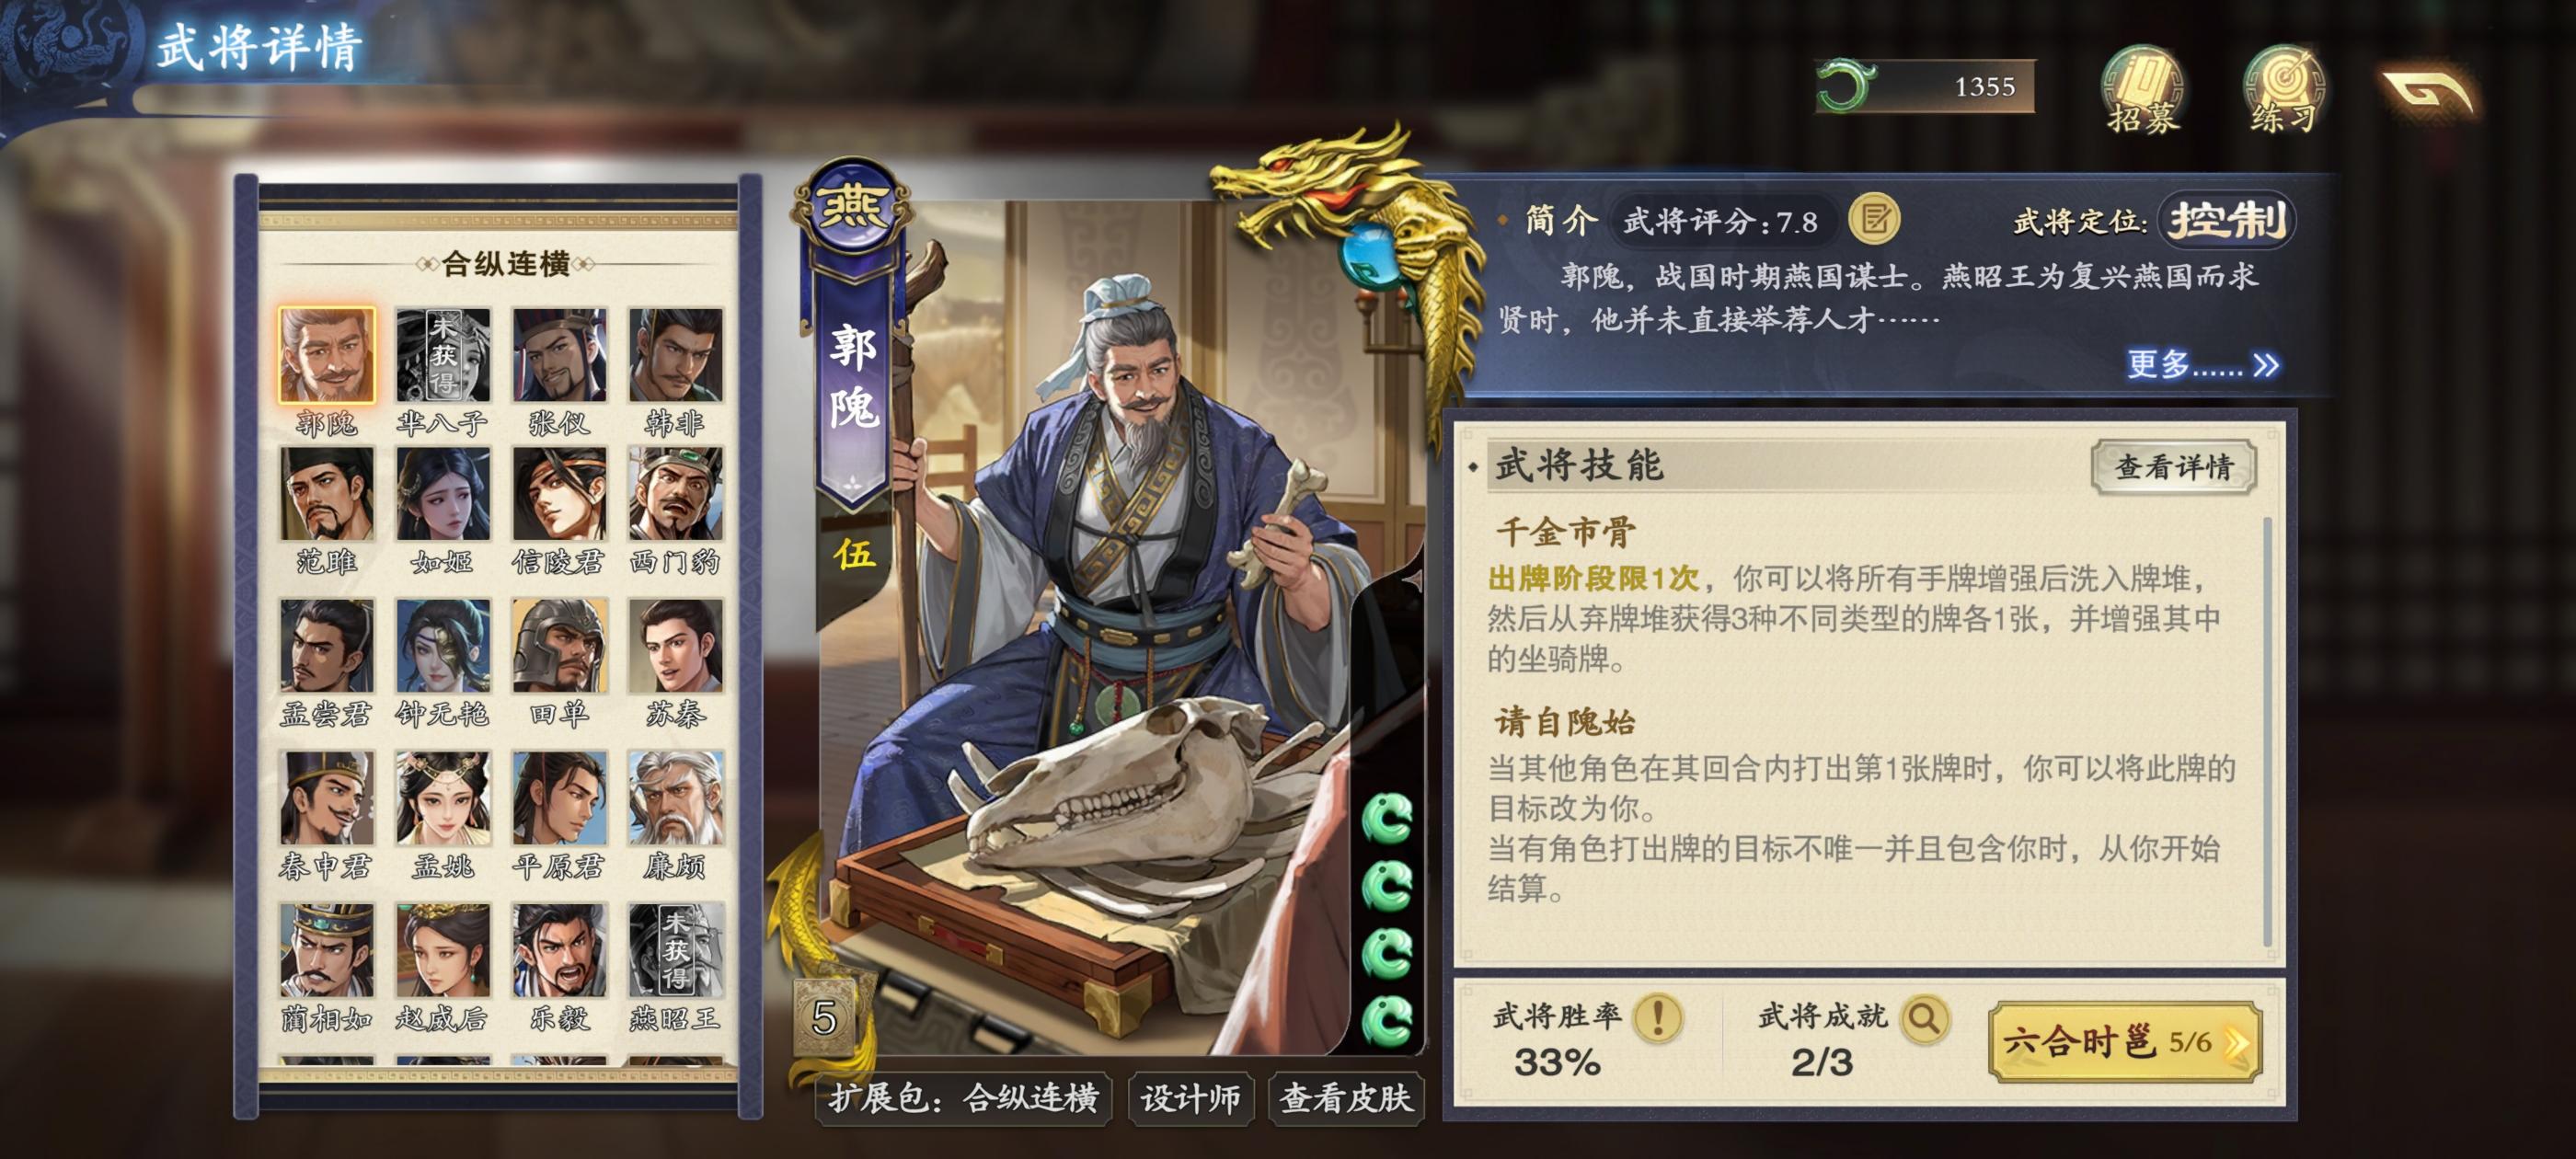Click the achievements magnifier icon

click(1923, 1019)
